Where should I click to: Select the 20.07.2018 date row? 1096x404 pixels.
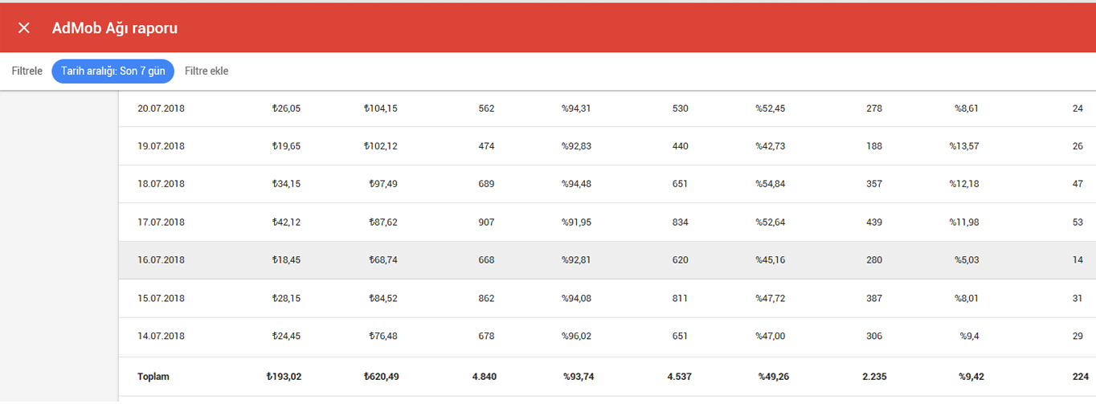click(607, 108)
